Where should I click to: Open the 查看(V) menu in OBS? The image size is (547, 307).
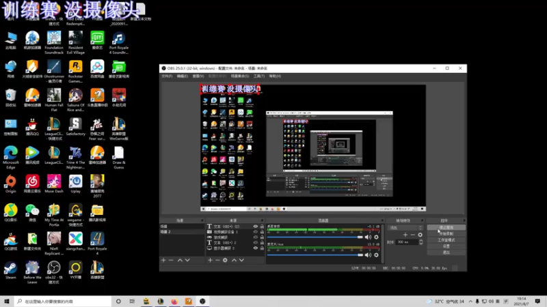pos(198,76)
